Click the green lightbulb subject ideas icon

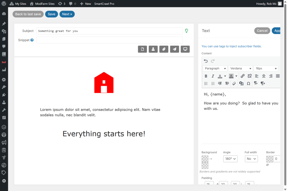187,31
